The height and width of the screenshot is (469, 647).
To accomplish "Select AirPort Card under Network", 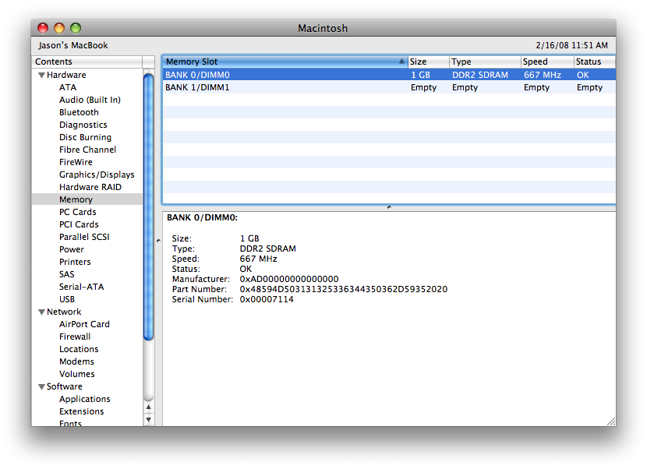I will 84,324.
